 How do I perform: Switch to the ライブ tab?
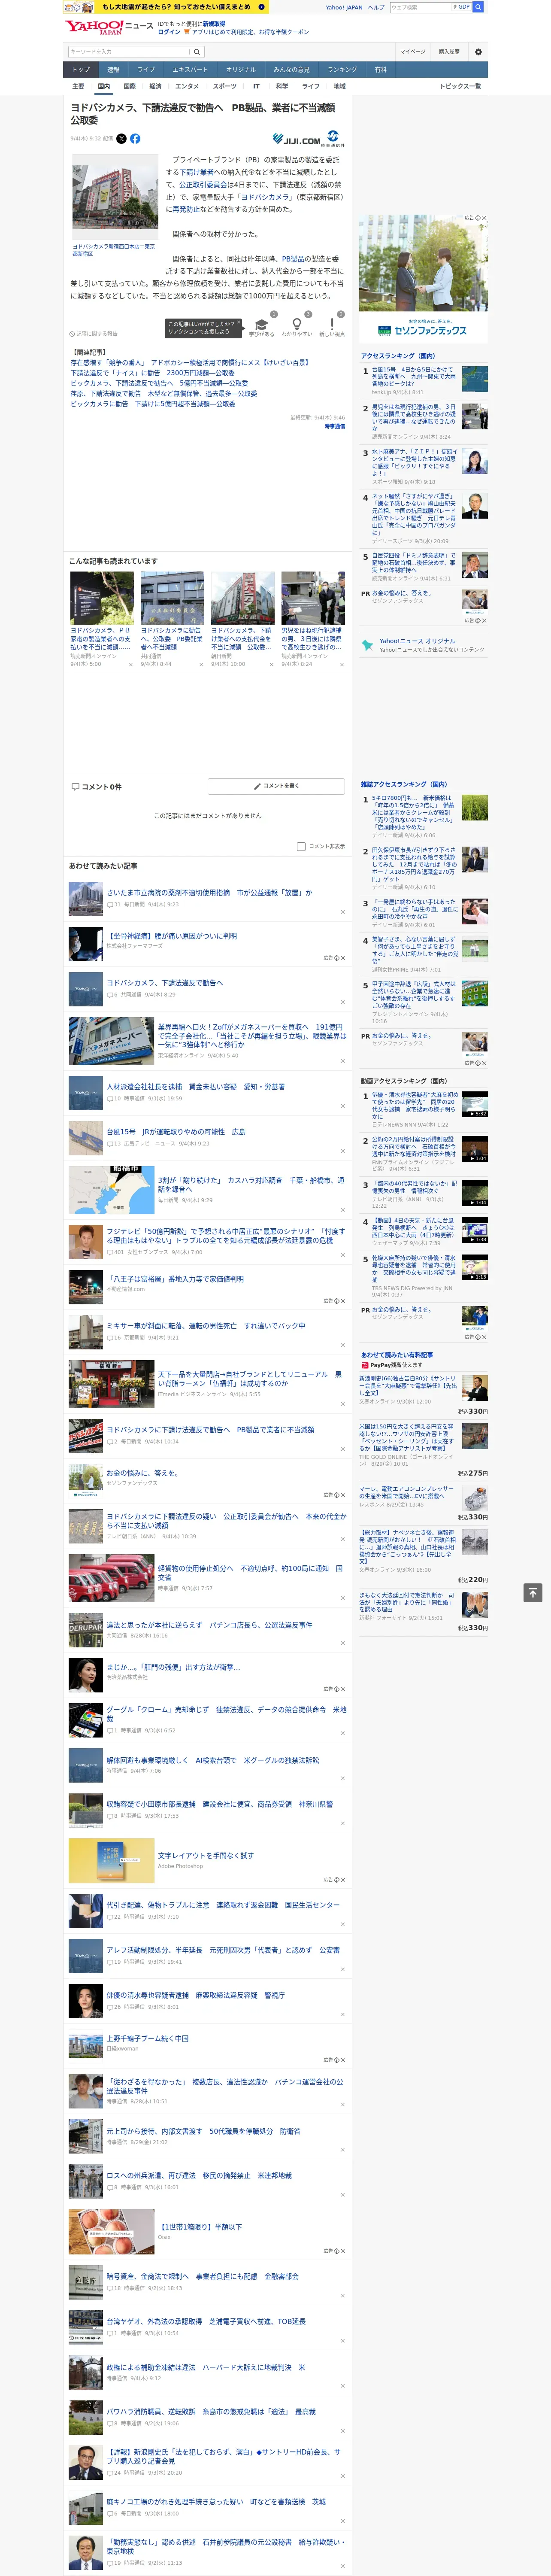[x=146, y=70]
